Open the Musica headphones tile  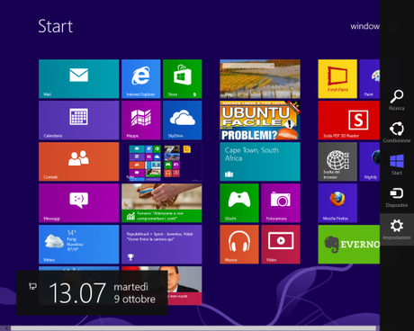pyautogui.click(x=239, y=245)
